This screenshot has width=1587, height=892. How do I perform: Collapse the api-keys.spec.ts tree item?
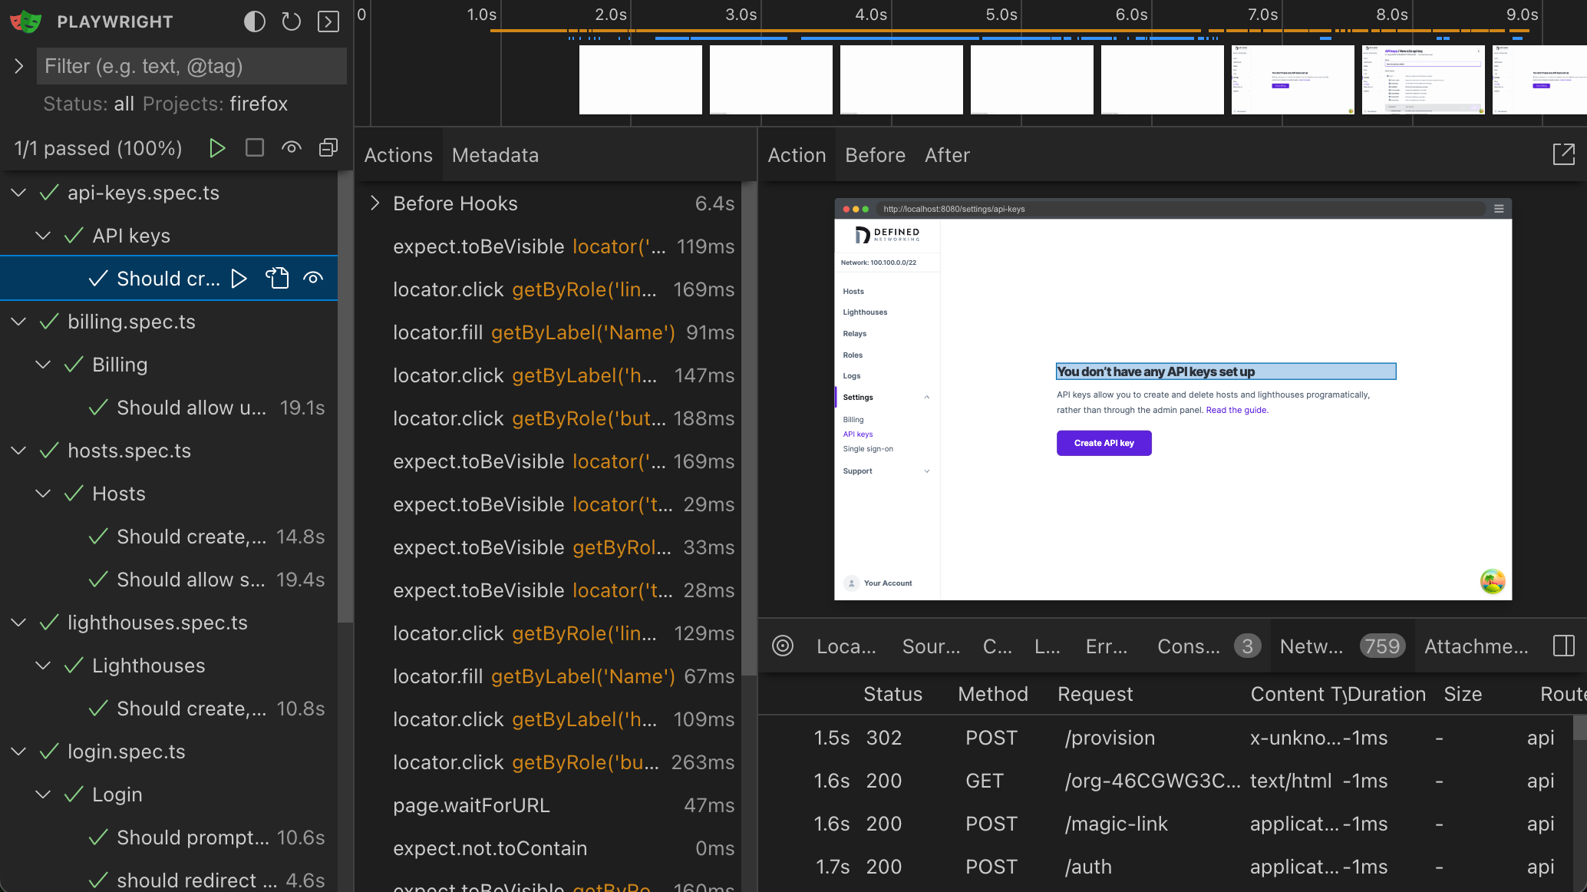point(18,193)
